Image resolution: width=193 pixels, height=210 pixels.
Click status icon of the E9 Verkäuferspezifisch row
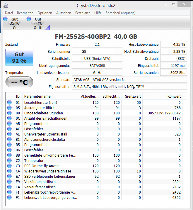9,182
